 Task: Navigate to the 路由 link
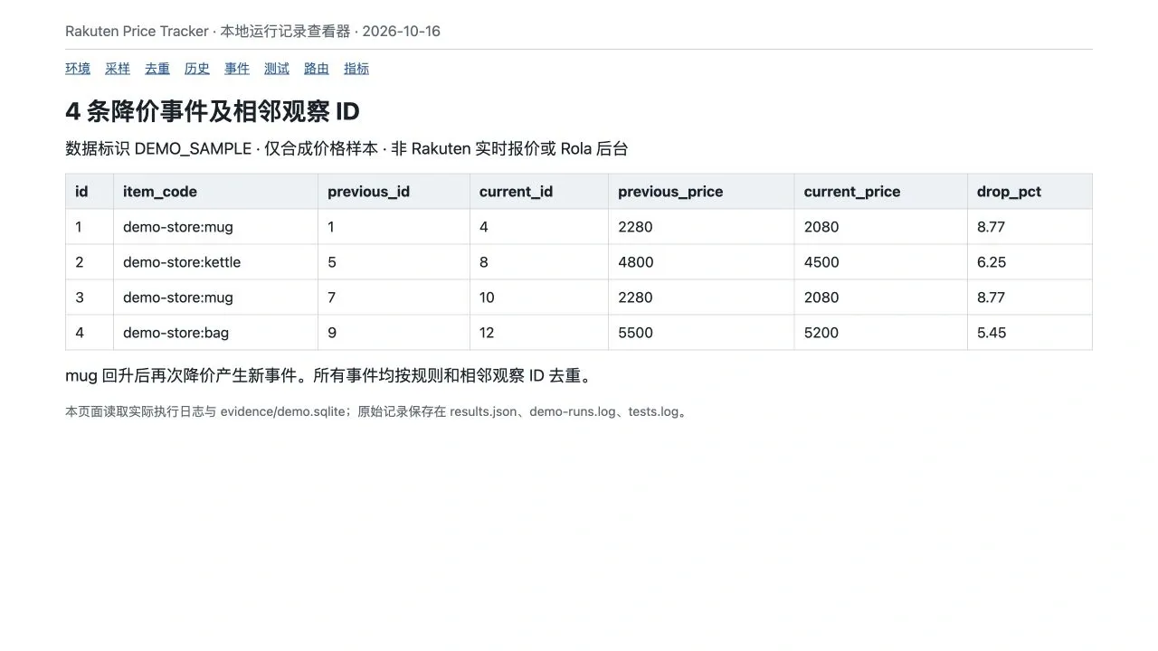[317, 69]
